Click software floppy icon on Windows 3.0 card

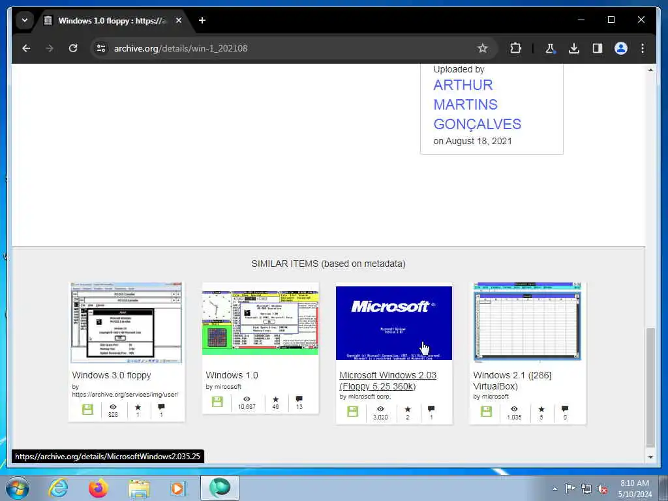[x=88, y=410]
